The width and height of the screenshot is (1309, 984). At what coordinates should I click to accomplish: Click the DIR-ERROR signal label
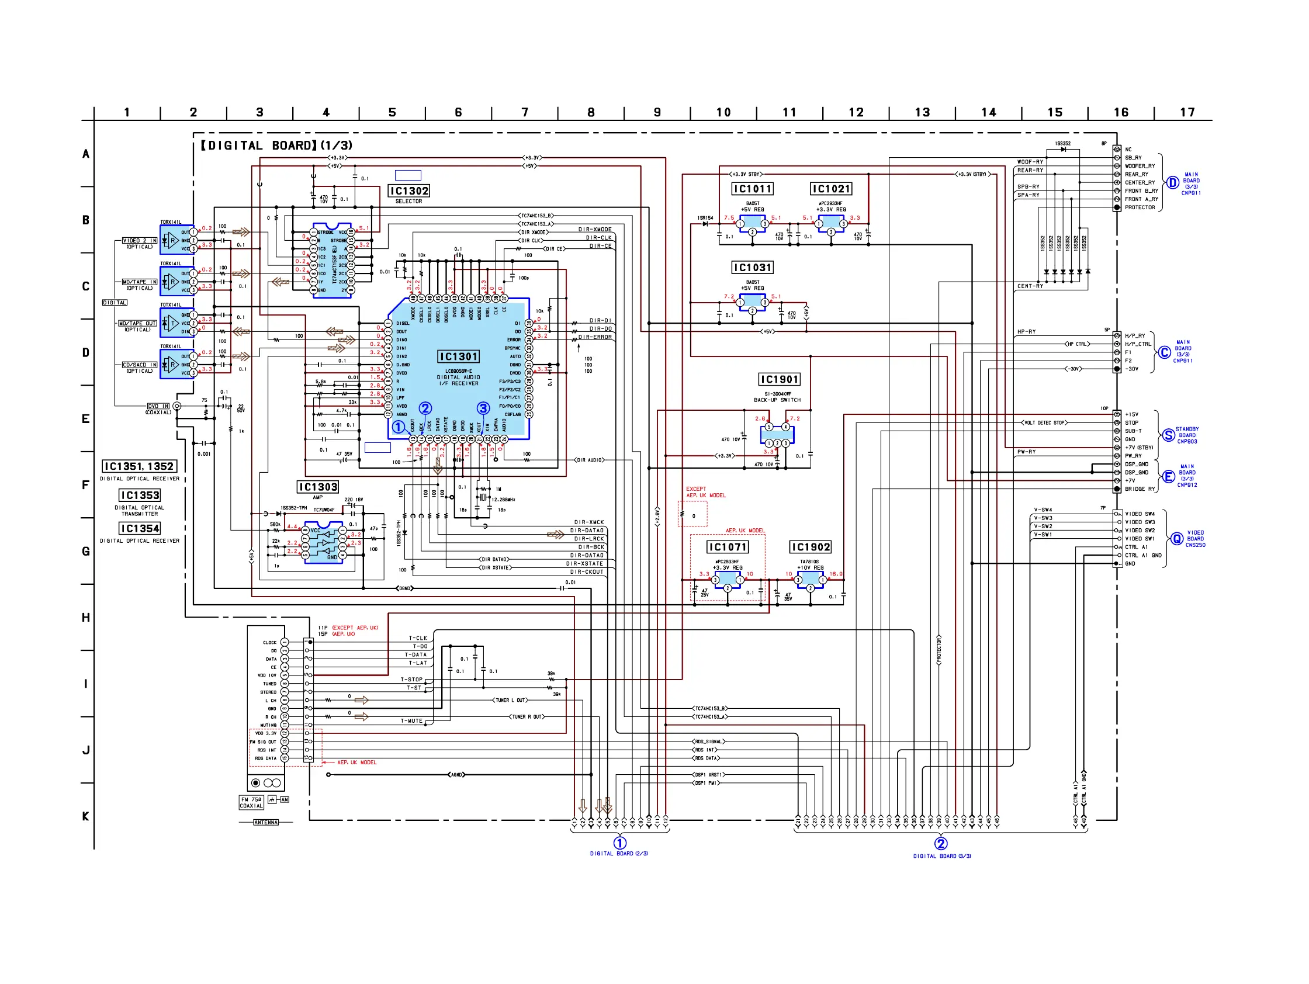click(x=595, y=337)
